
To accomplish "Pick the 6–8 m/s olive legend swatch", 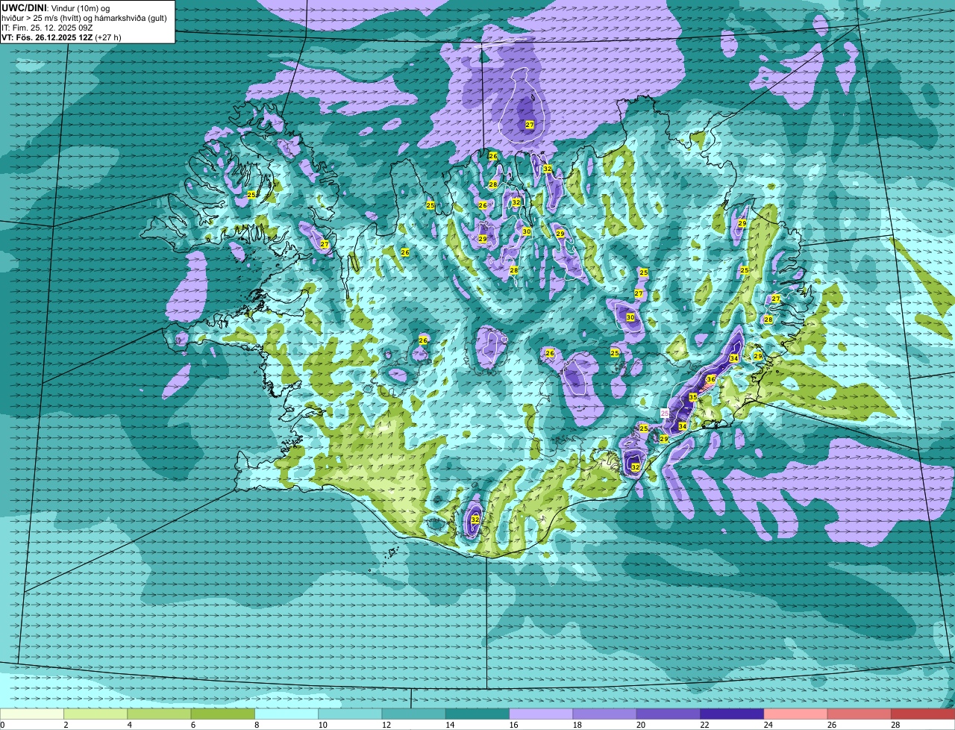I will pos(223,714).
